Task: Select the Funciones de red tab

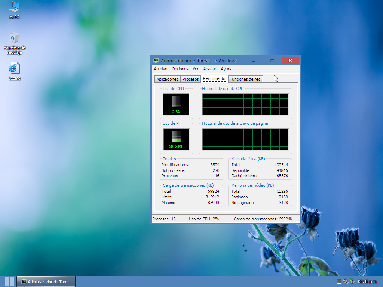Action: click(x=245, y=79)
